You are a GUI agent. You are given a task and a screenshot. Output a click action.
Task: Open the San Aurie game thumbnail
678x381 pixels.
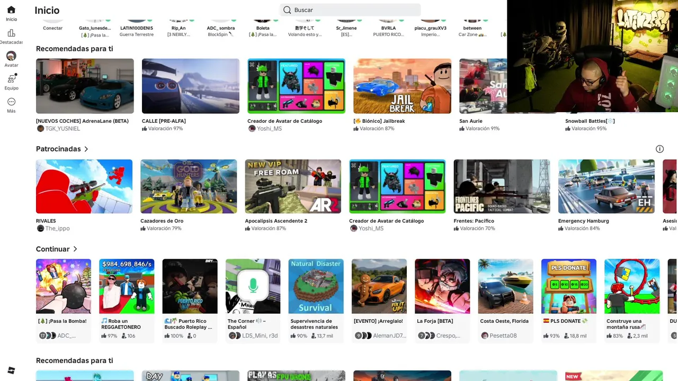(483, 86)
